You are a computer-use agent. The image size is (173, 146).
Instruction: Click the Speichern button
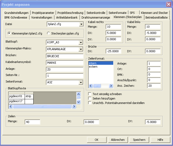point(139,140)
